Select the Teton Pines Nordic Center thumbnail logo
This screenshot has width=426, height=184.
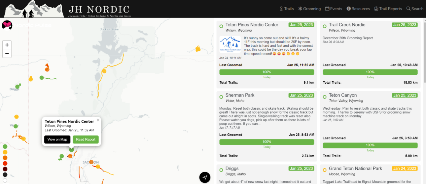231,44
